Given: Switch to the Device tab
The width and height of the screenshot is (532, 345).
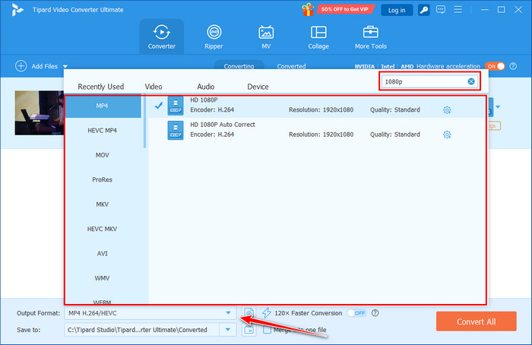Looking at the screenshot, I should point(258,87).
